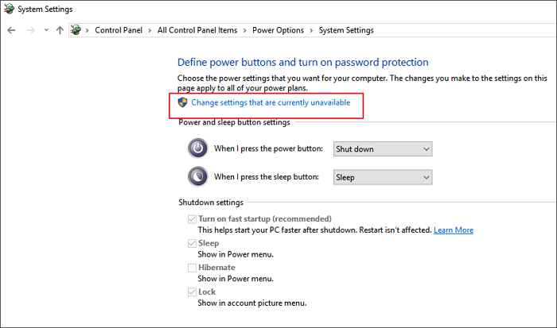Go to All Control Panel Items breadcrumb
Viewport: 557px width, 328px height.
(197, 30)
